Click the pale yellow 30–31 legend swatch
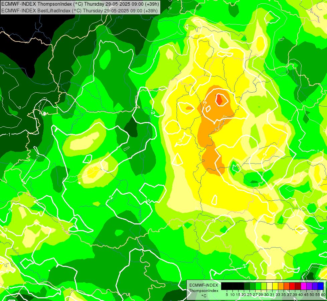Viewport: 327px width, 301px height. (x=270, y=286)
